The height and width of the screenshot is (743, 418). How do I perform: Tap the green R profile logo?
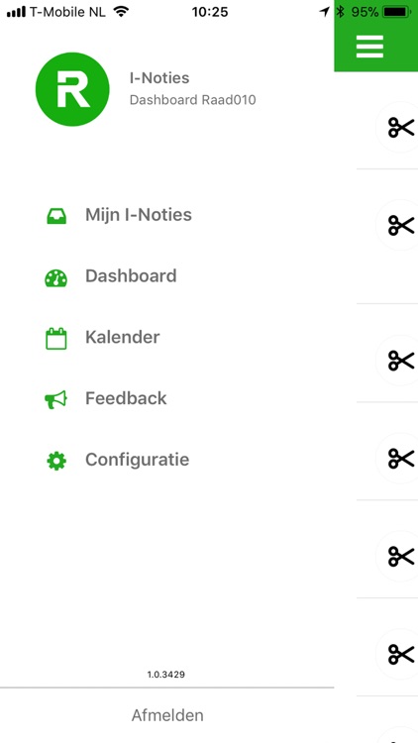point(72,89)
